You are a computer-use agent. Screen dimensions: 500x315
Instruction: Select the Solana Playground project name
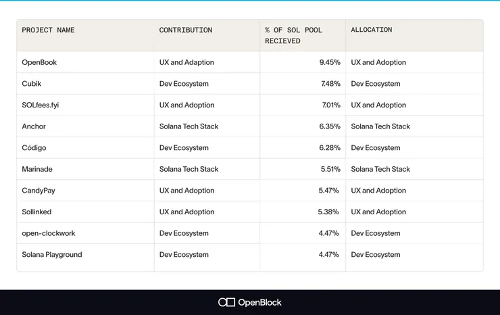click(52, 255)
